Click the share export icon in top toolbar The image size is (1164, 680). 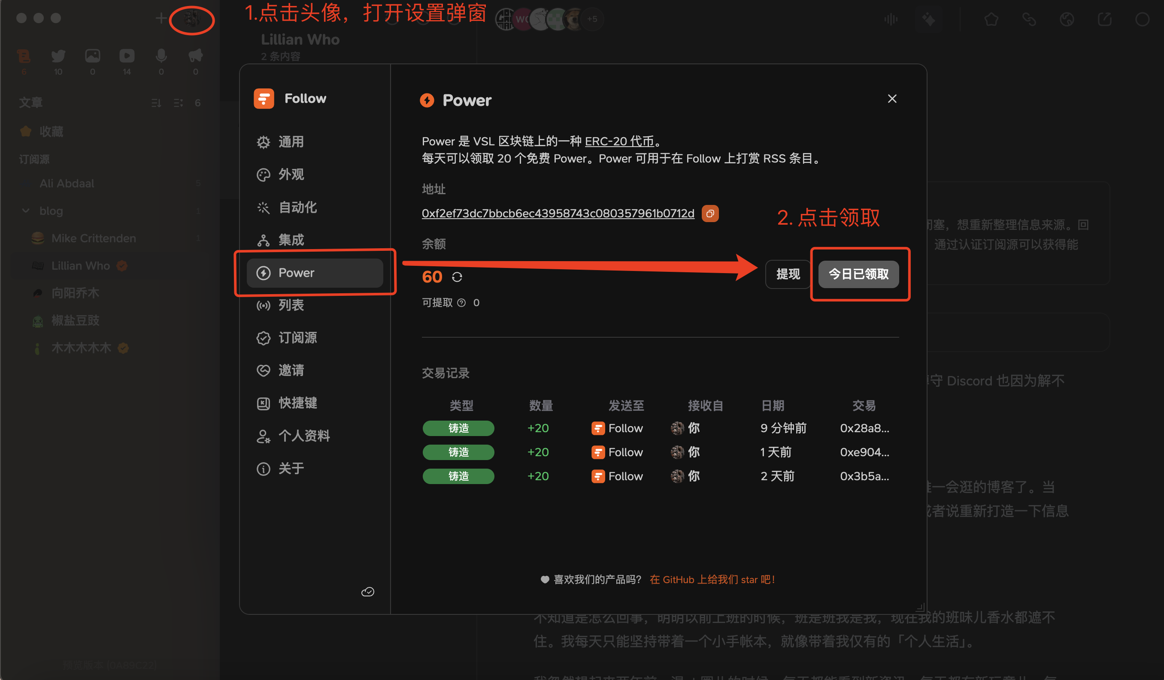(x=1104, y=19)
